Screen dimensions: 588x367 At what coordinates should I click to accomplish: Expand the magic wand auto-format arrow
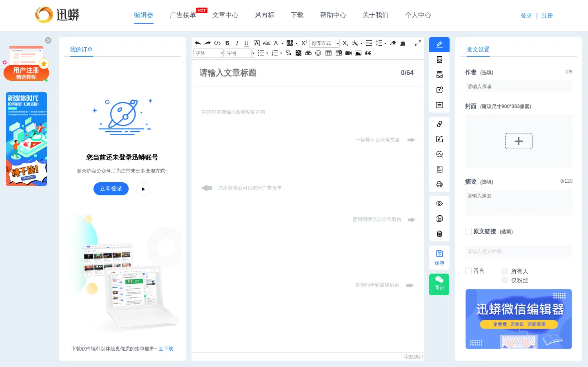(361, 43)
